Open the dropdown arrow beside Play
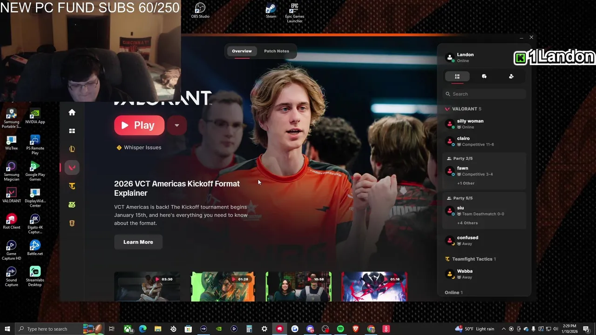This screenshot has width=596, height=335. click(176, 125)
